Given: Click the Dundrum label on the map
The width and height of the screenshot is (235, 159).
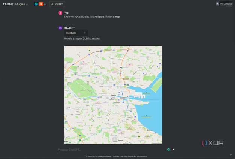Looking at the screenshot, I should (x=121, y=141).
